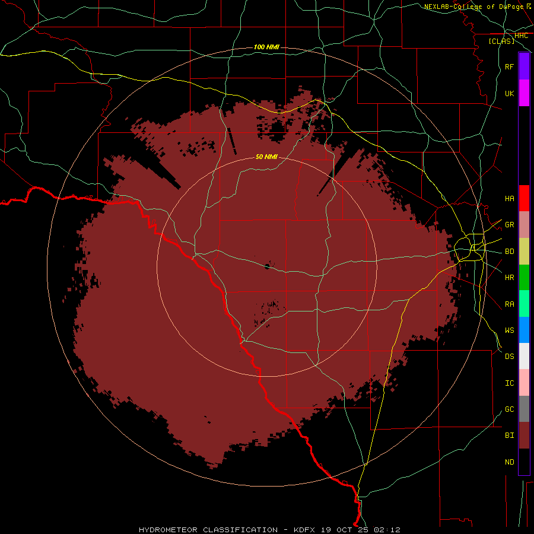The height and width of the screenshot is (534, 534).
Task: Click the HHC product label
Action: 521,36
